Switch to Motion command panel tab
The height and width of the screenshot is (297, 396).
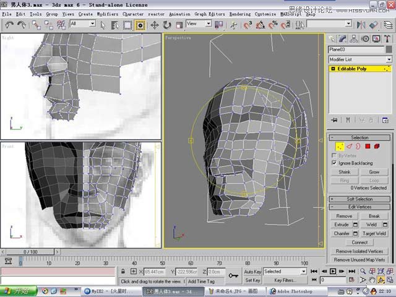pos(365,38)
